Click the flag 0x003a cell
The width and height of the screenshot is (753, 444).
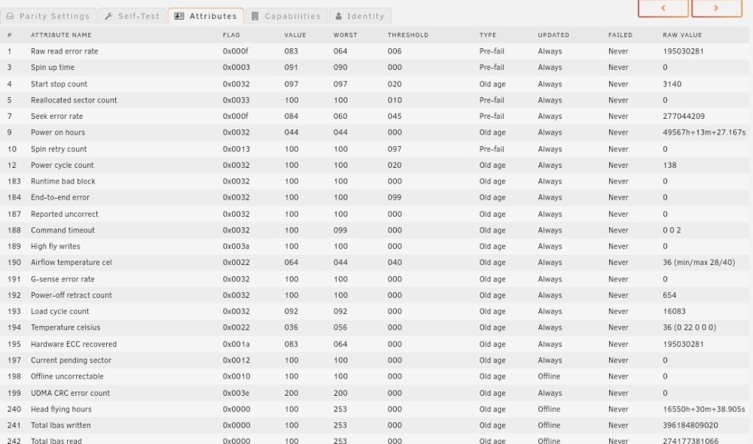tap(236, 246)
